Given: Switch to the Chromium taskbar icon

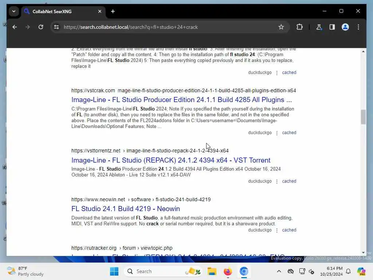Looking at the screenshot, I should tap(244, 271).
